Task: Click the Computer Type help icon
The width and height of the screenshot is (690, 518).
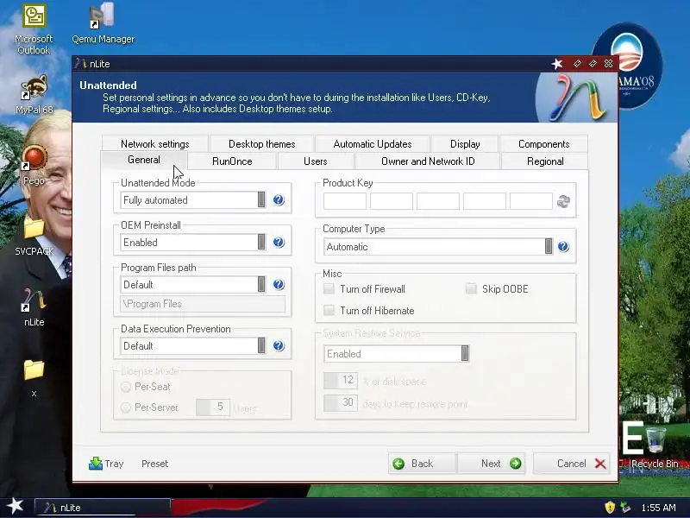Action: (x=563, y=246)
